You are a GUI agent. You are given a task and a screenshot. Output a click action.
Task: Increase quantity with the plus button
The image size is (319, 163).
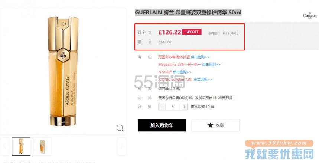tap(184, 107)
